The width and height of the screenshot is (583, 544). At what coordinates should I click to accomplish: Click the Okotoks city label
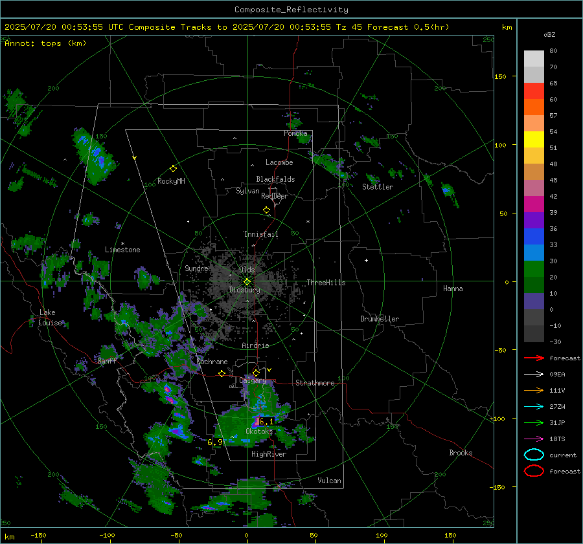(259, 431)
